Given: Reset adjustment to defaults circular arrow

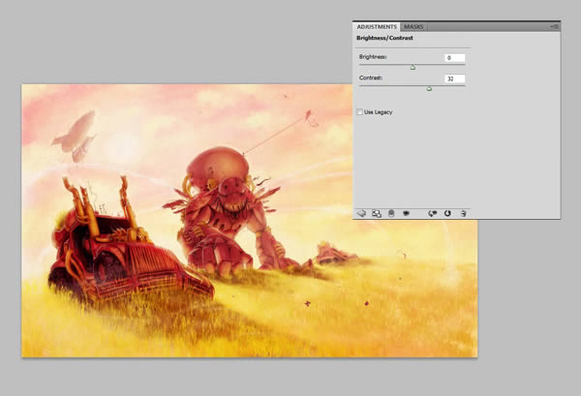Looking at the screenshot, I should coord(447,213).
